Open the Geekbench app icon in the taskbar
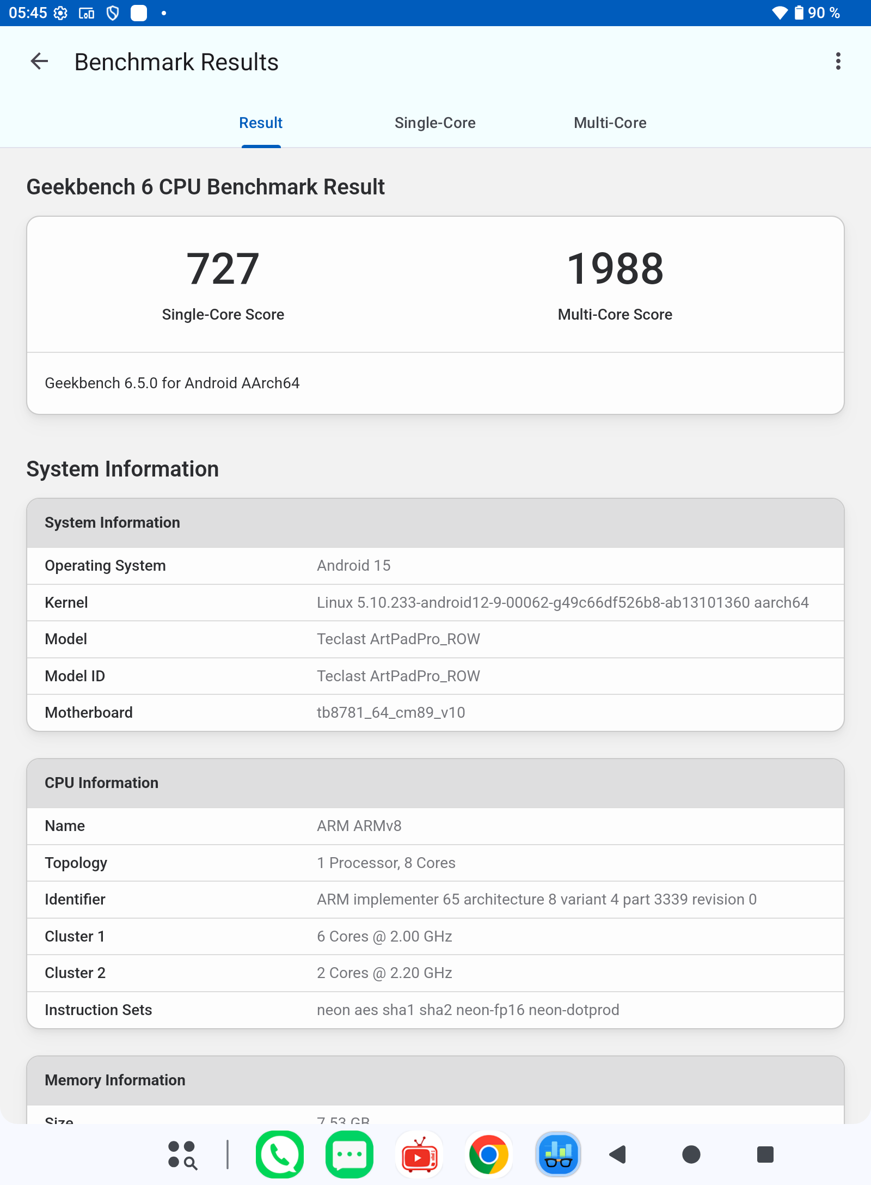871x1185 pixels. click(x=558, y=1154)
